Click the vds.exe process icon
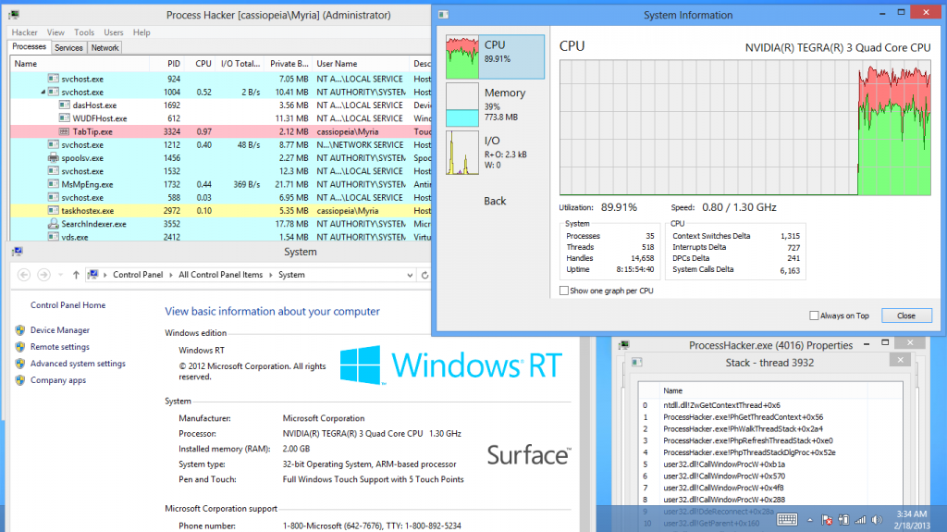This screenshot has width=947, height=532. tap(53, 237)
